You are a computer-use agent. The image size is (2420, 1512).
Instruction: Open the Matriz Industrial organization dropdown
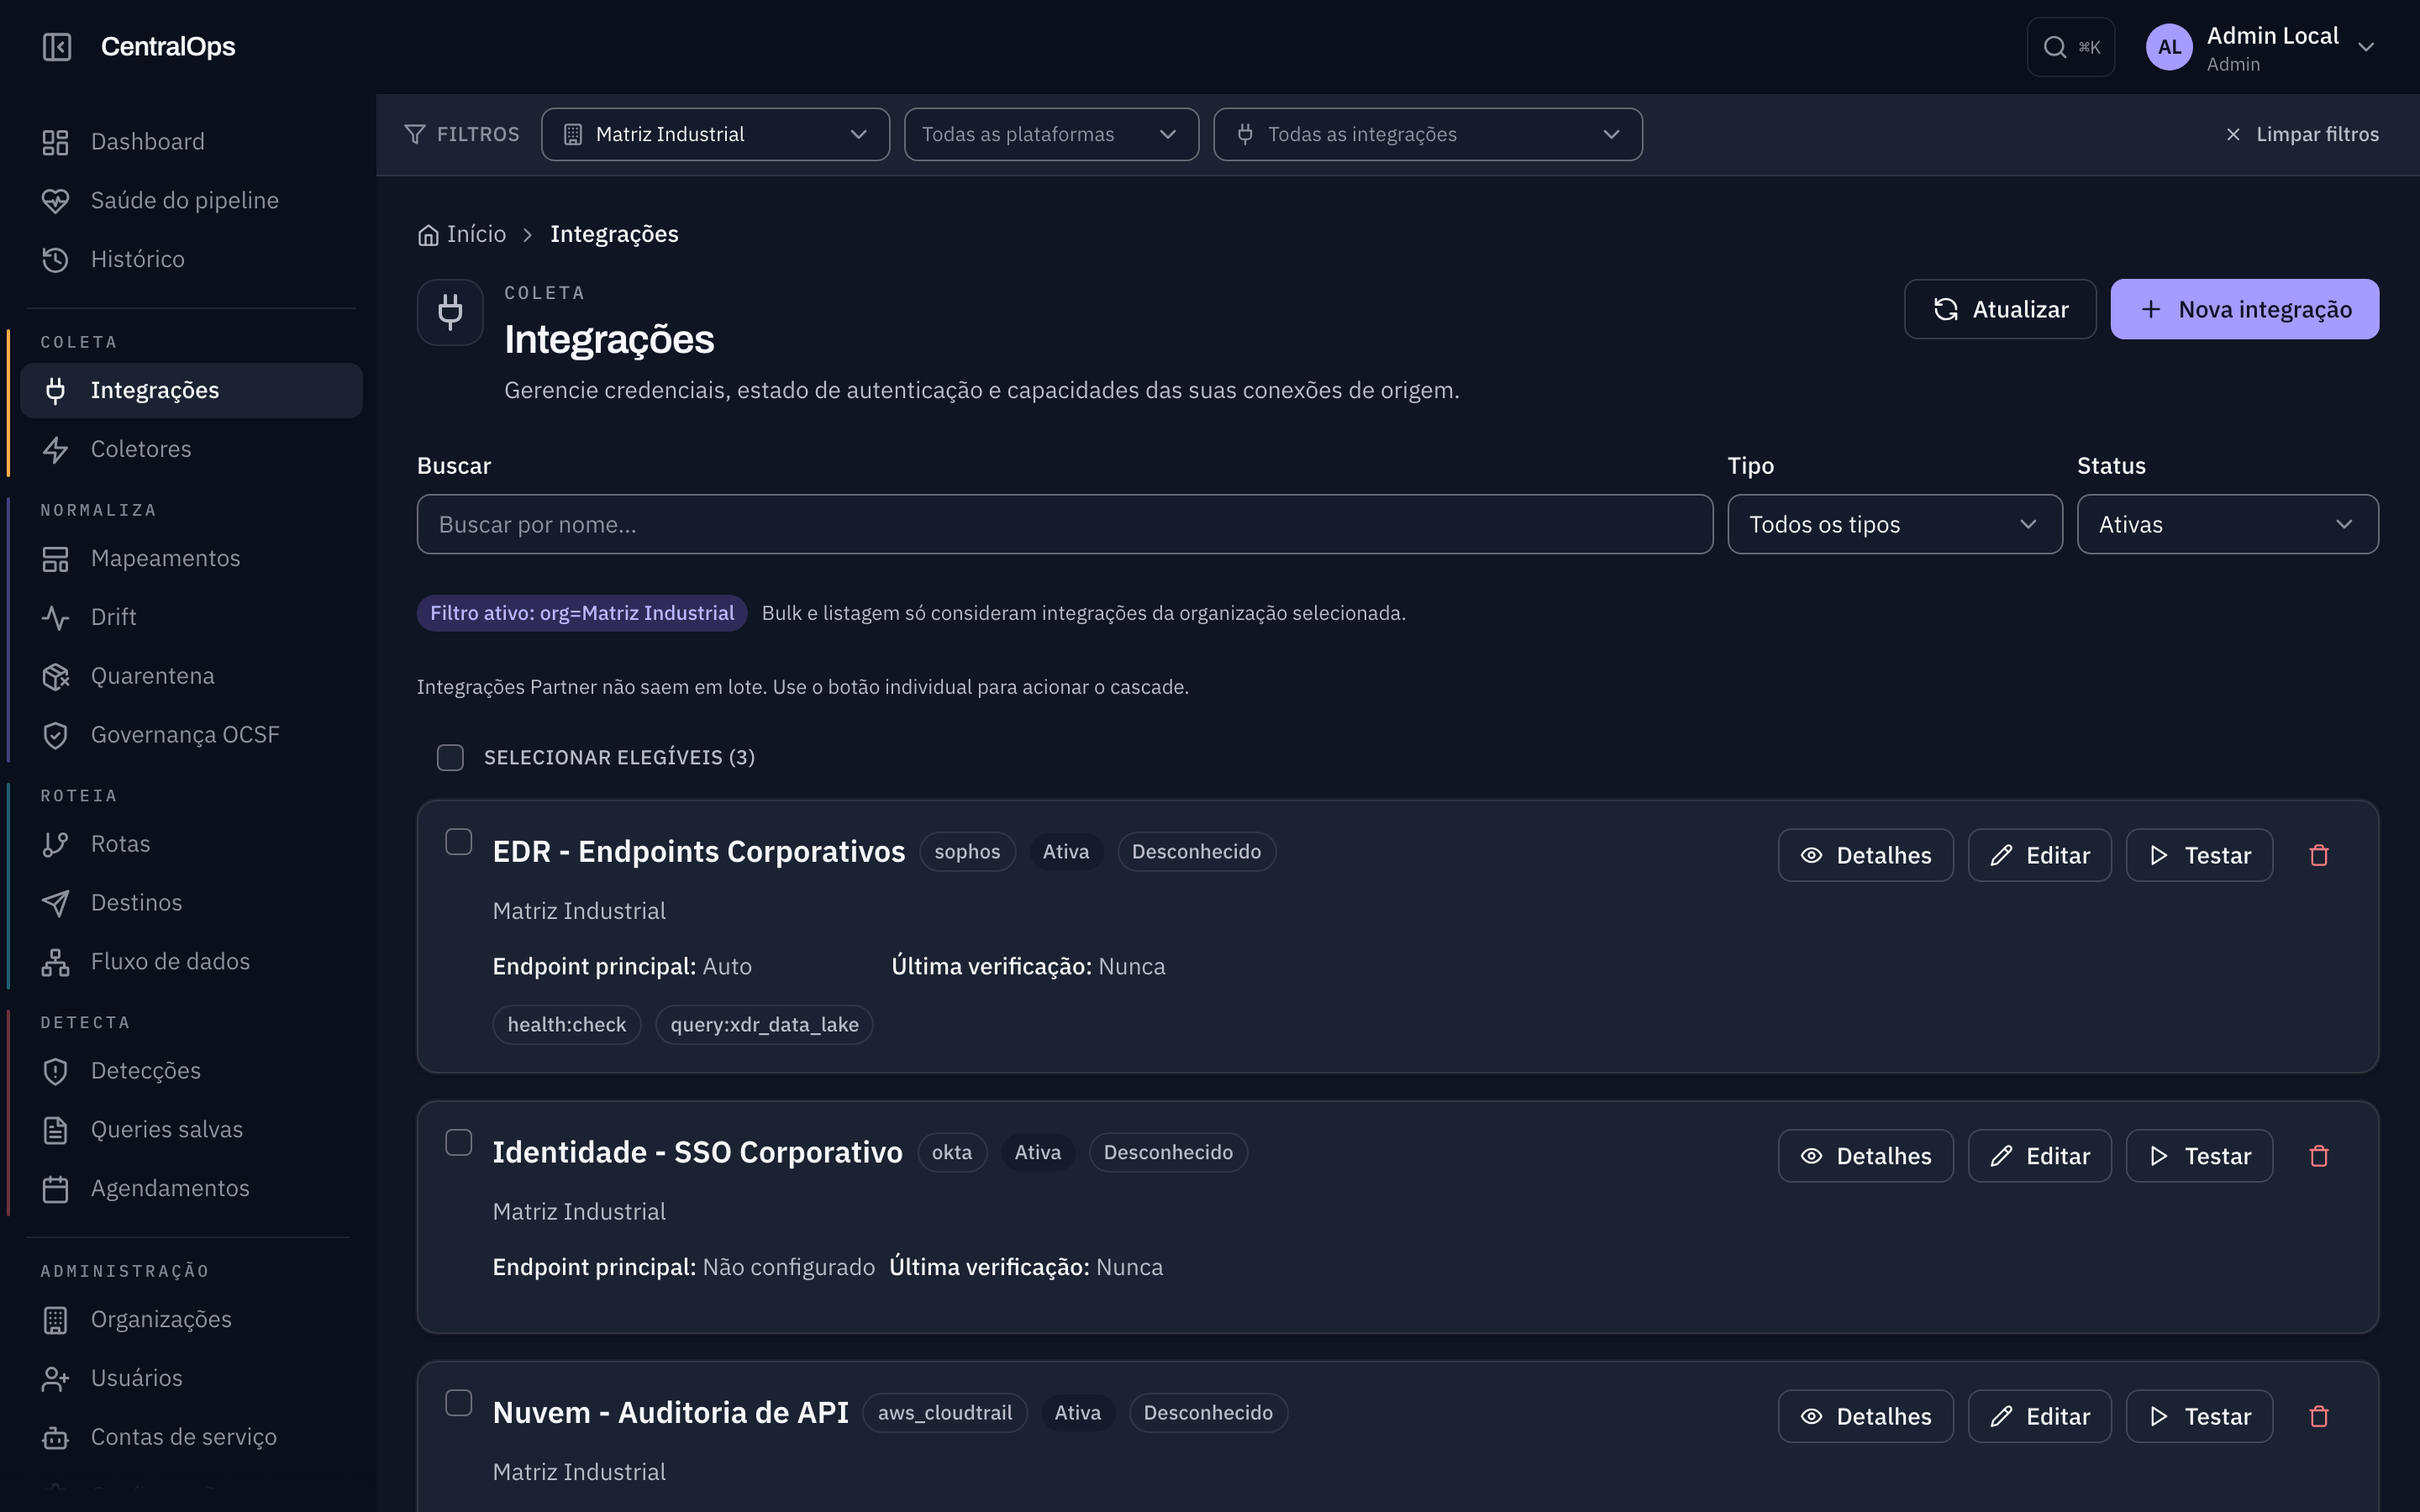pos(715,134)
